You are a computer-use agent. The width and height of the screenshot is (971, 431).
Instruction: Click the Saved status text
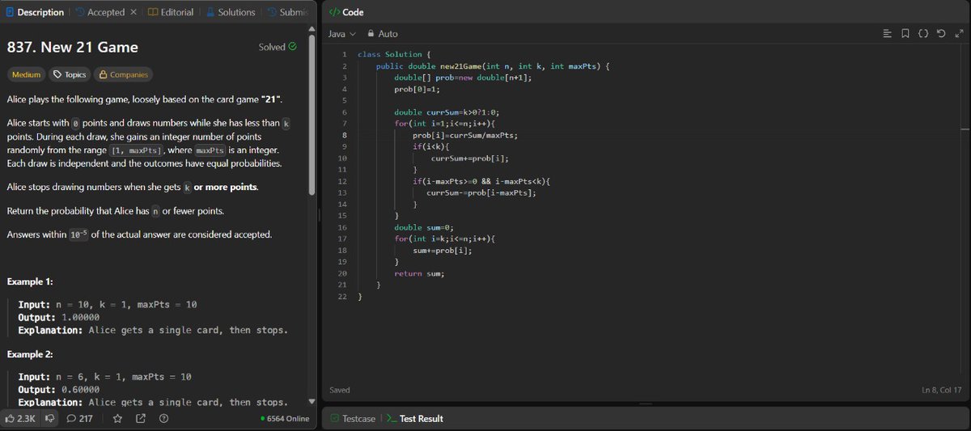pyautogui.click(x=340, y=390)
